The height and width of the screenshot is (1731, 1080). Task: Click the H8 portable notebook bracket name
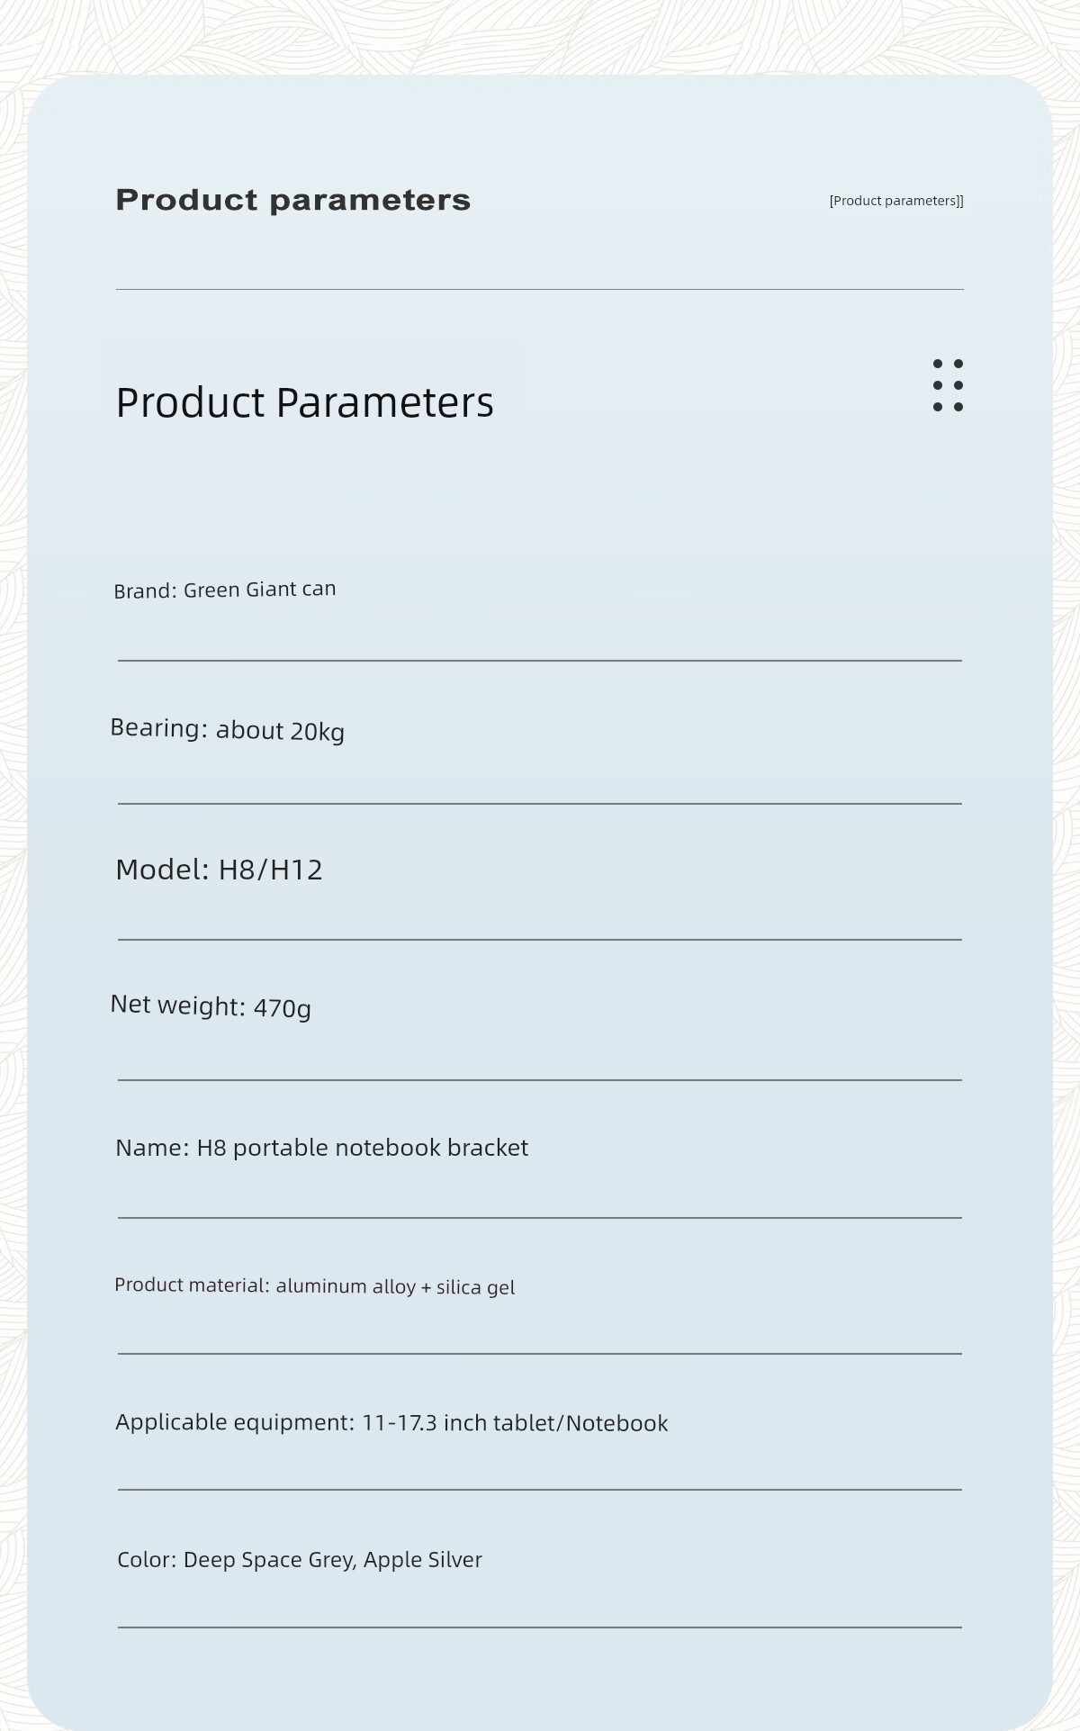click(x=363, y=1148)
